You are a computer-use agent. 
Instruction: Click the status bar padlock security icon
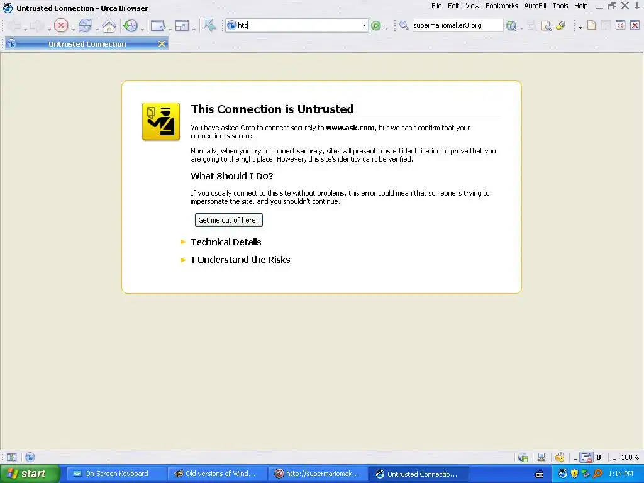(559, 457)
